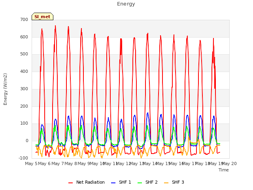Click the 400 y-axis tick value

(24, 71)
